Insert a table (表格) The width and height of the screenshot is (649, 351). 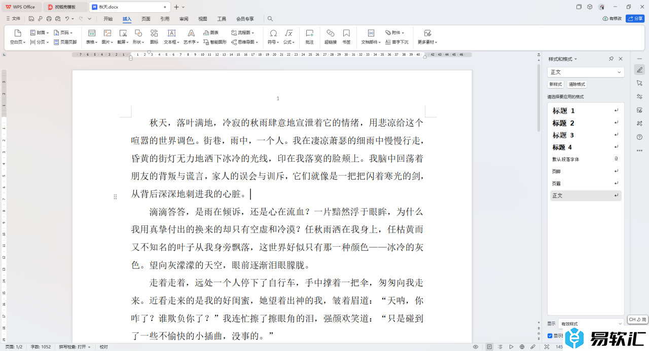pos(92,37)
